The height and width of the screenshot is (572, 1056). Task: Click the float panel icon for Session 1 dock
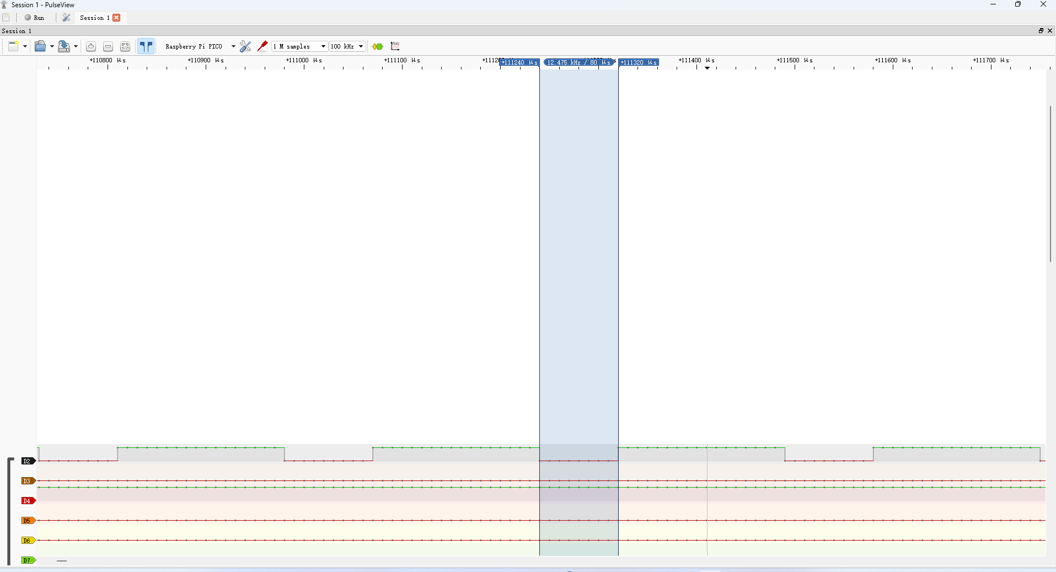pos(1041,31)
